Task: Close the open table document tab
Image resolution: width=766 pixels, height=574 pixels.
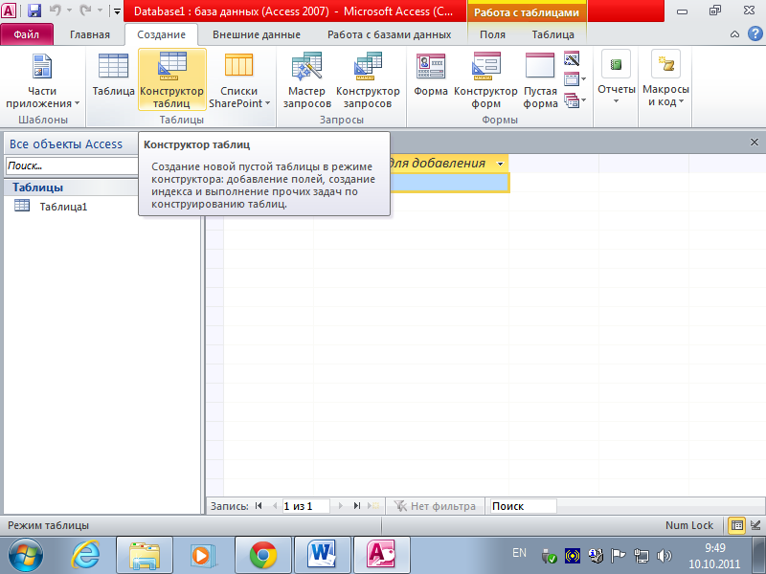Action: pos(755,142)
